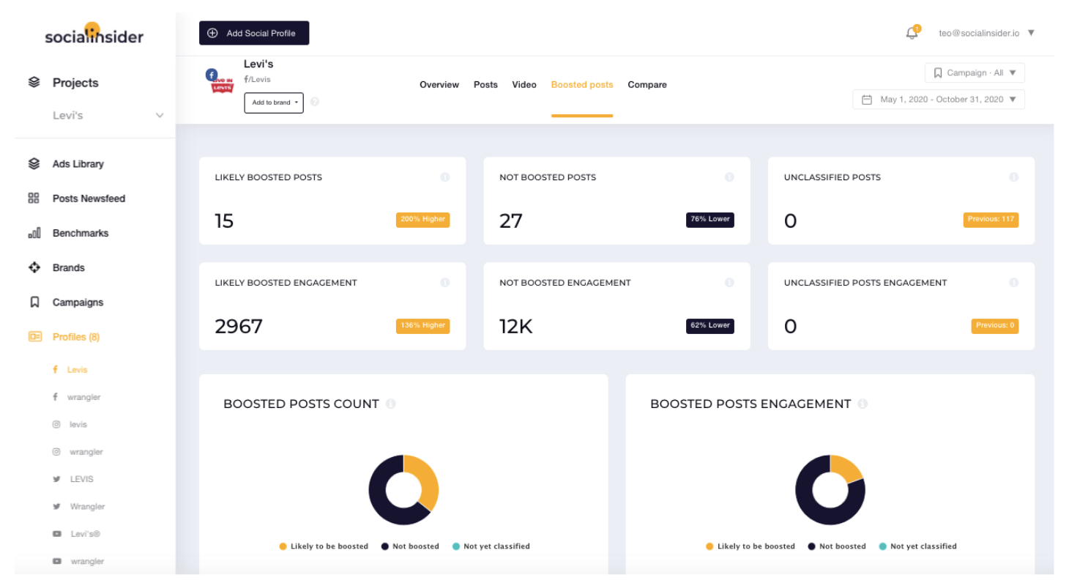Click the Ads Library icon
Image resolution: width=1069 pixels, height=586 pixels.
[34, 164]
